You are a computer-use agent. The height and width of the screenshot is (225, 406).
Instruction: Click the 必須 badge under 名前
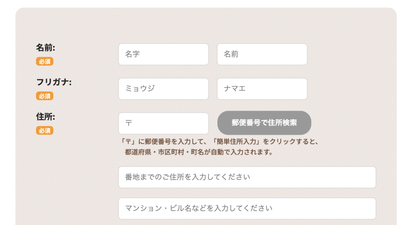45,61
